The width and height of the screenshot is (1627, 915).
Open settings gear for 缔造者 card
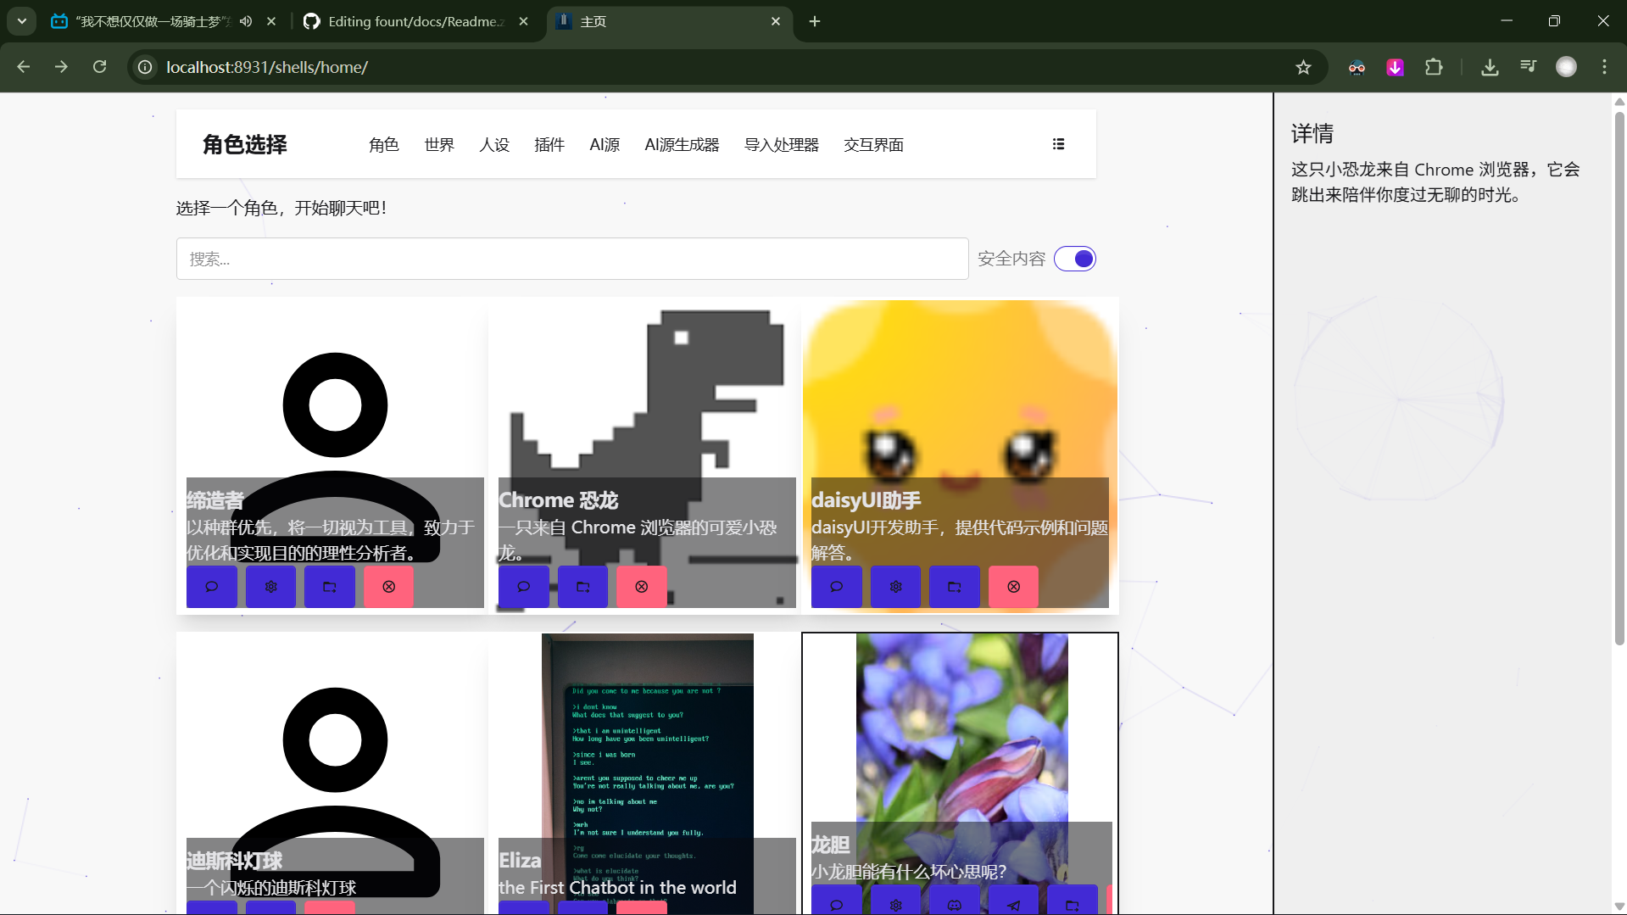pyautogui.click(x=270, y=587)
